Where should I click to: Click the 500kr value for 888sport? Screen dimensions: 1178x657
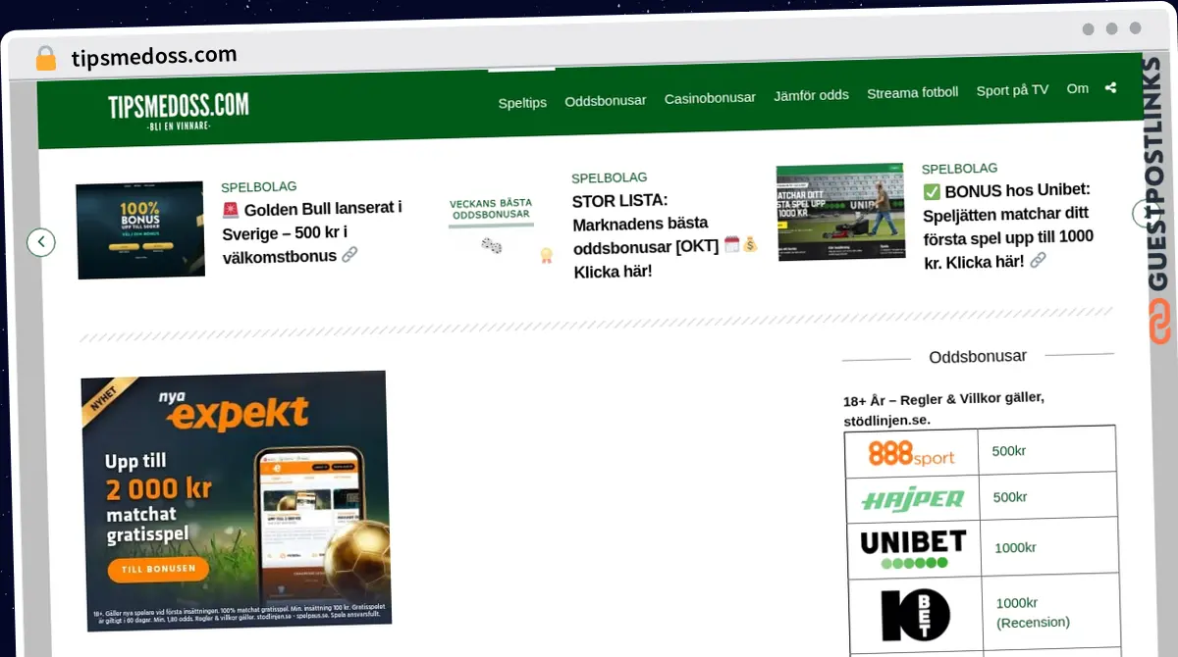(1009, 451)
